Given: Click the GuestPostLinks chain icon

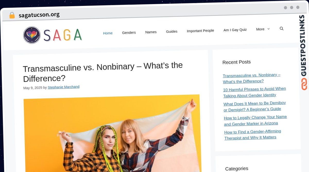Looking at the screenshot, I should coord(304,84).
